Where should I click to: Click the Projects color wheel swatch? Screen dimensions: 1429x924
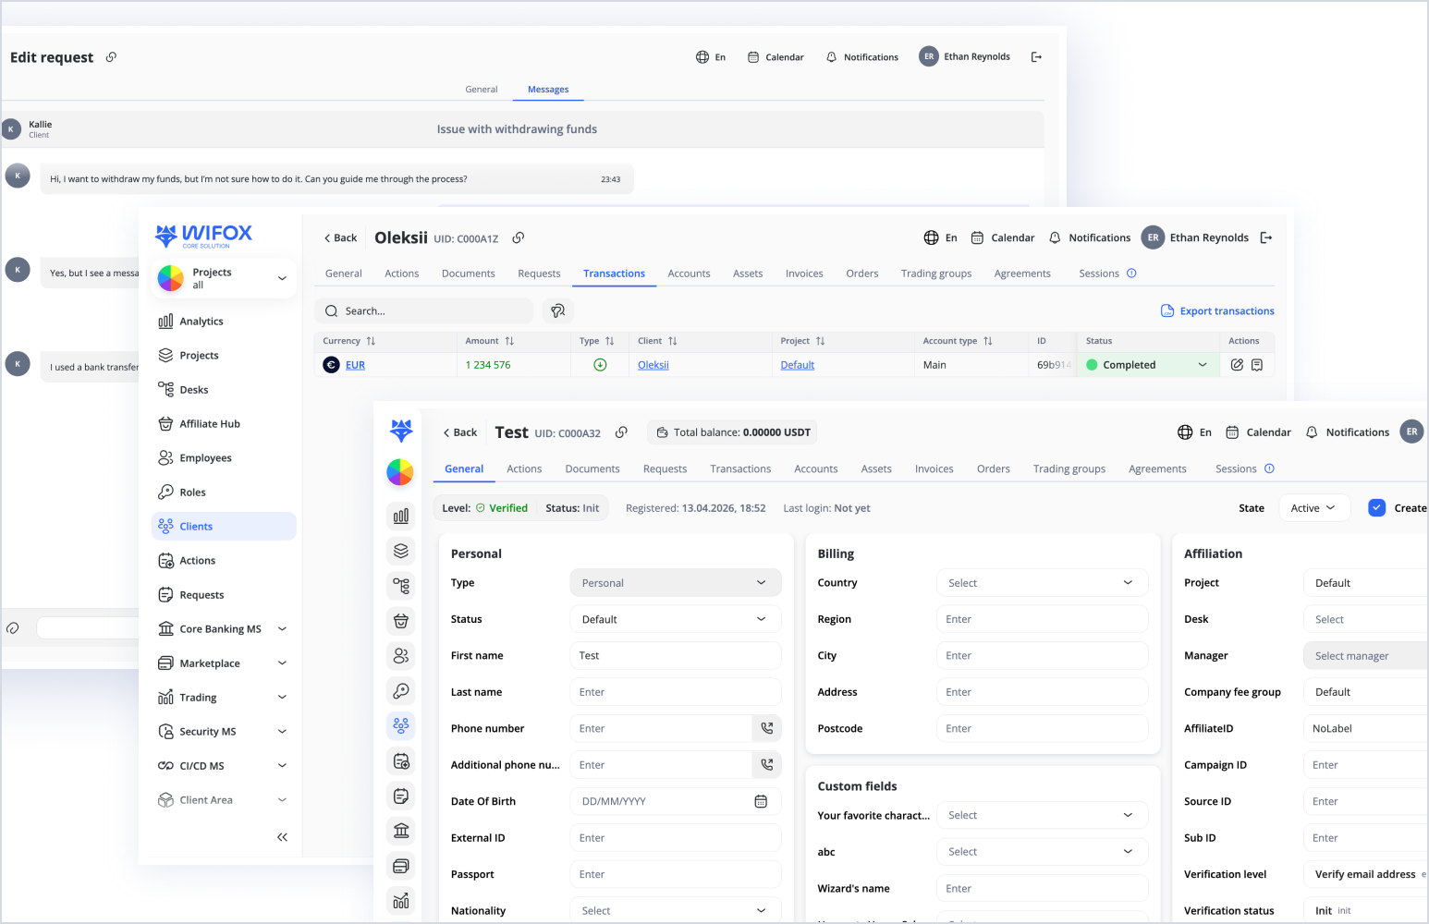click(171, 278)
